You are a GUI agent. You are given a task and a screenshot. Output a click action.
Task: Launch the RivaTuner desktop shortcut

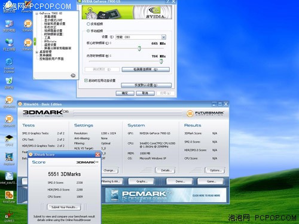pos(9,195)
